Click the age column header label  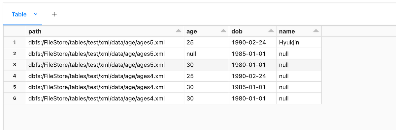point(192,32)
